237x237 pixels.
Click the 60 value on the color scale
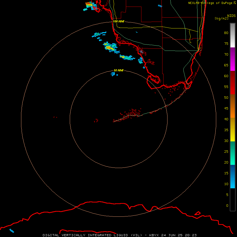point(226,76)
